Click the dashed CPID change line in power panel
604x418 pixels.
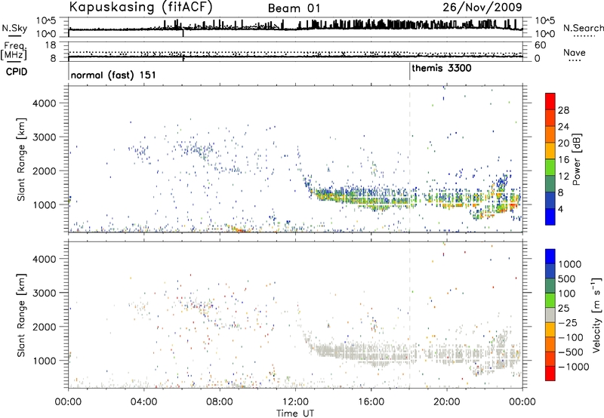409,159
